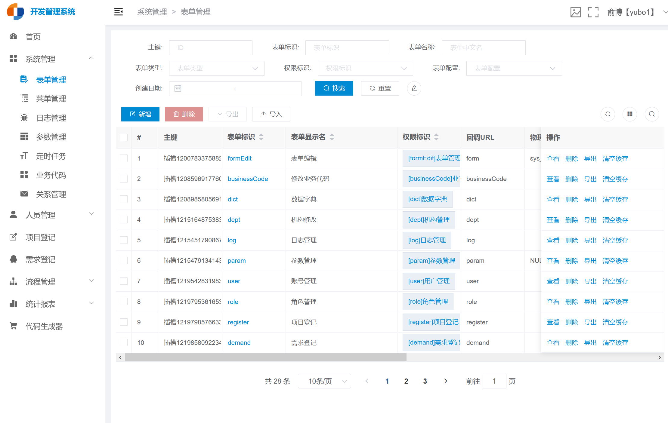668x423 pixels.
Task: Open 关系管理 menu item
Action: pyautogui.click(x=53, y=194)
